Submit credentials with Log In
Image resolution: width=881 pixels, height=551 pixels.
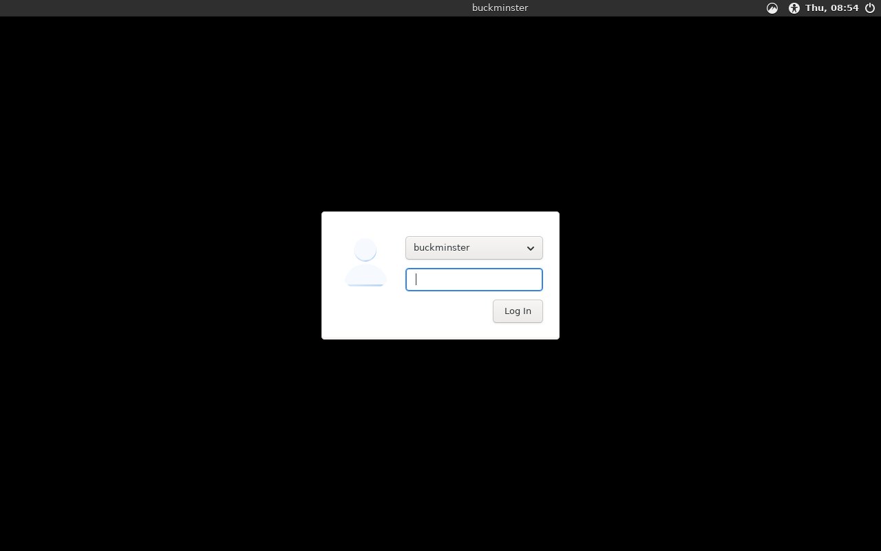[518, 311]
